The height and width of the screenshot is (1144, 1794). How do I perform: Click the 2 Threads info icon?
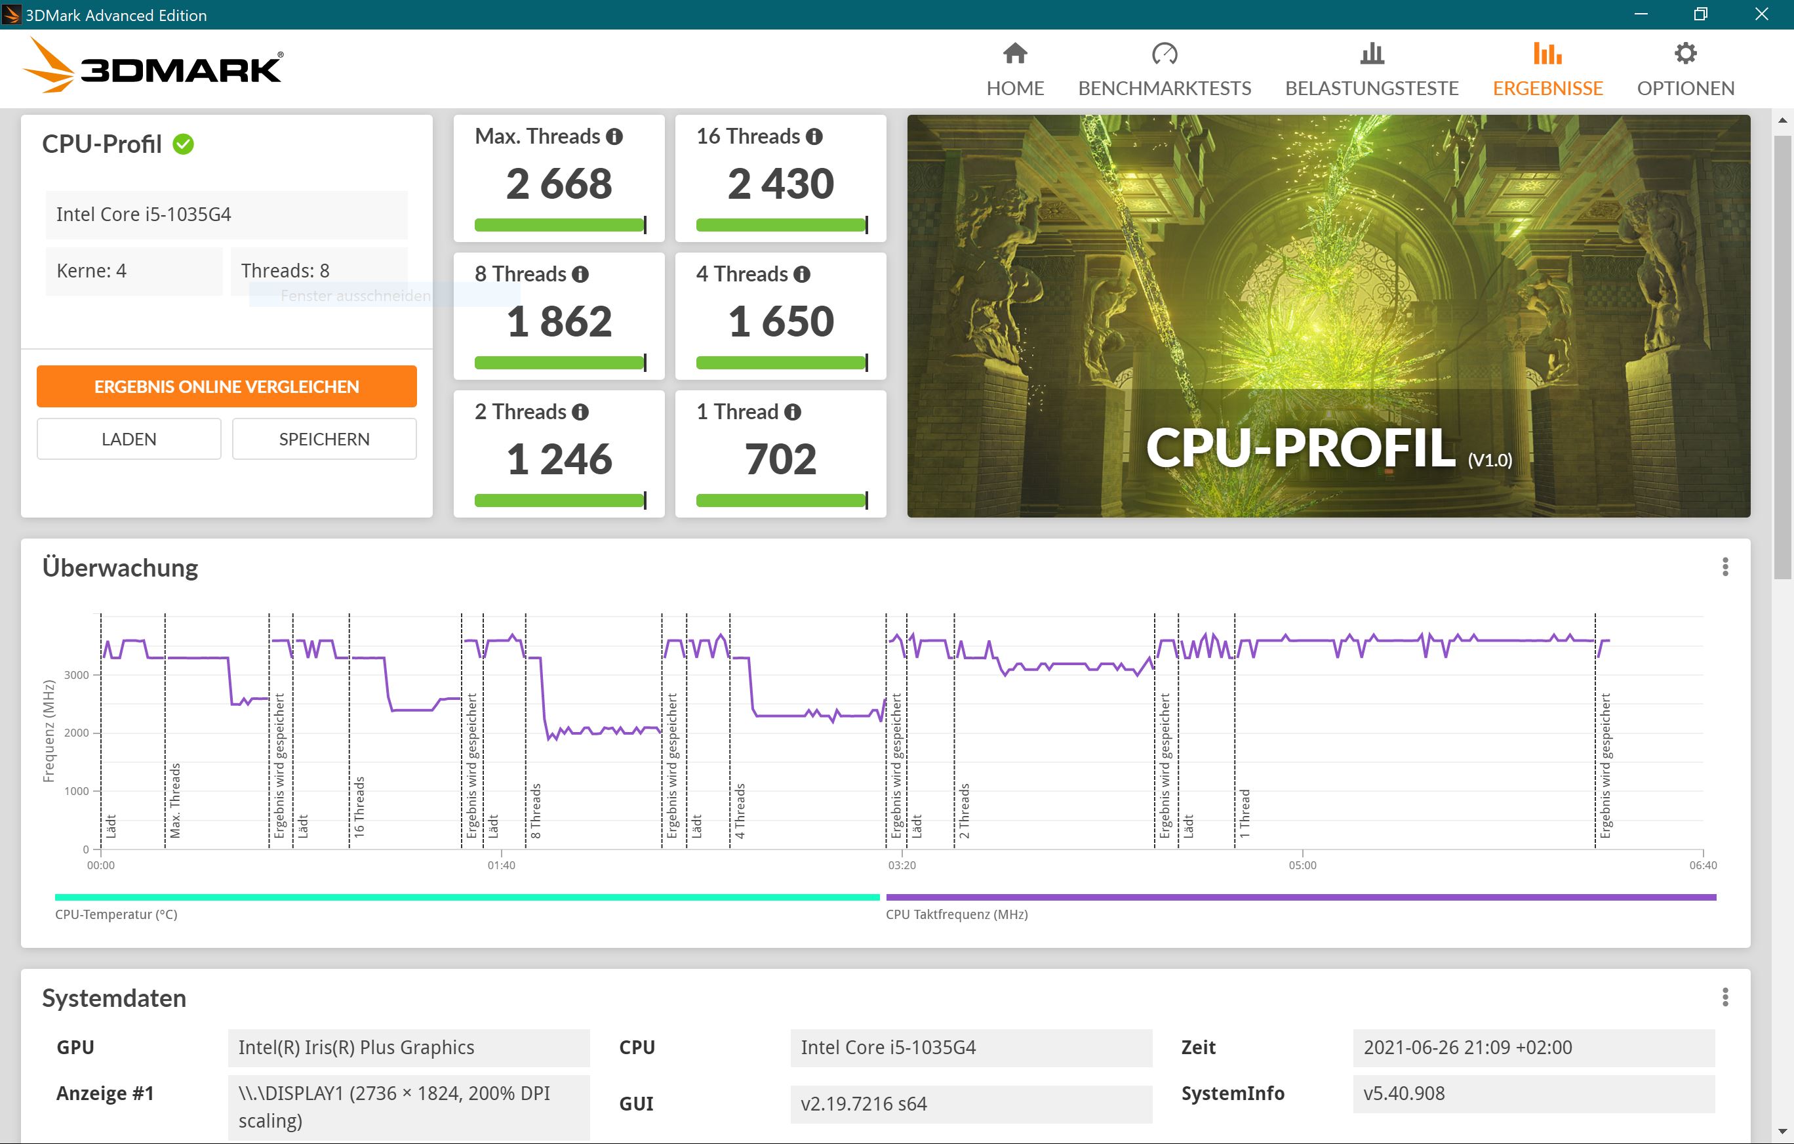pos(580,412)
